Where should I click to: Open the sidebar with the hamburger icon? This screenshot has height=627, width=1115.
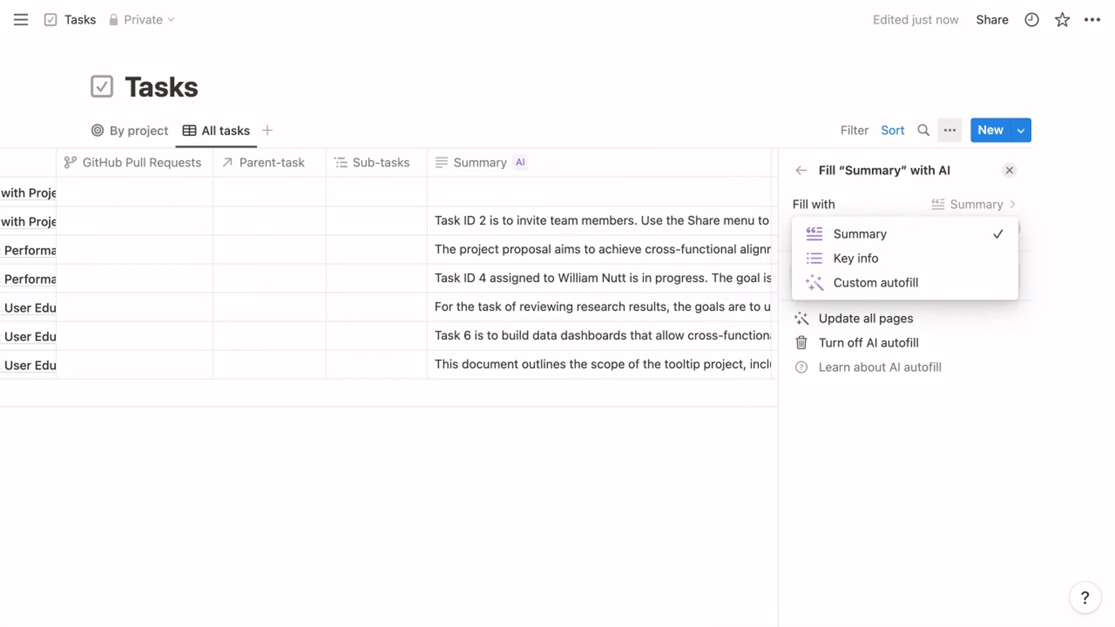pyautogui.click(x=20, y=19)
